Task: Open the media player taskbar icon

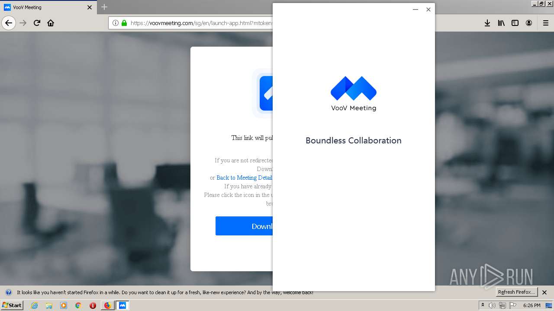Action: click(64, 305)
